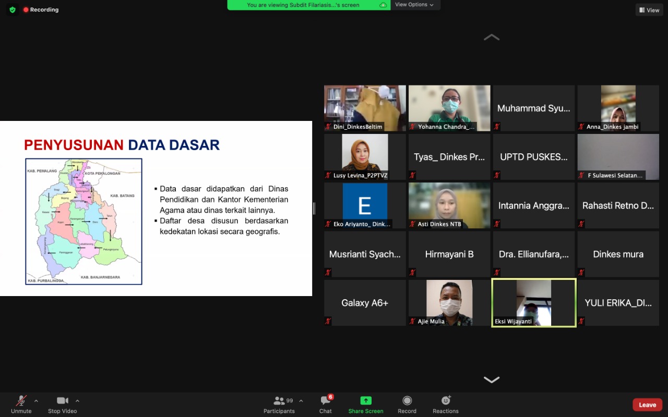Click muted mic icon on Hirmayani B tile

click(x=413, y=273)
